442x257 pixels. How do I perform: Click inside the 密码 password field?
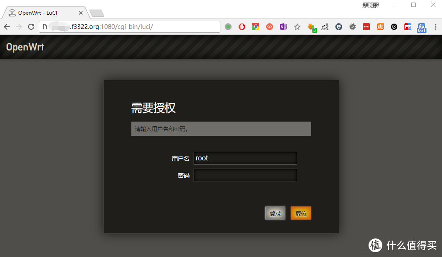[x=245, y=175]
